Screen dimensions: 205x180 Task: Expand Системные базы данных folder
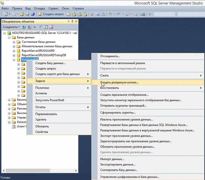[14, 42]
